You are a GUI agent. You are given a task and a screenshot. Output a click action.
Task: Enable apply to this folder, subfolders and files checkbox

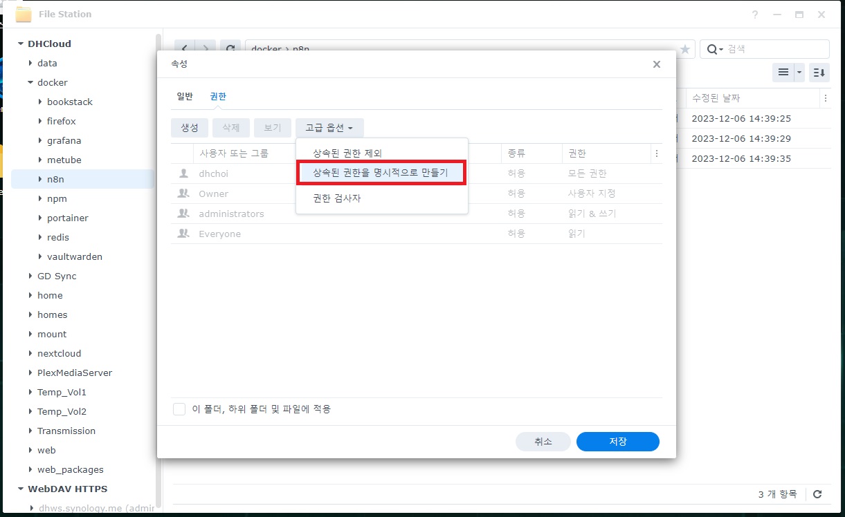pyautogui.click(x=179, y=409)
